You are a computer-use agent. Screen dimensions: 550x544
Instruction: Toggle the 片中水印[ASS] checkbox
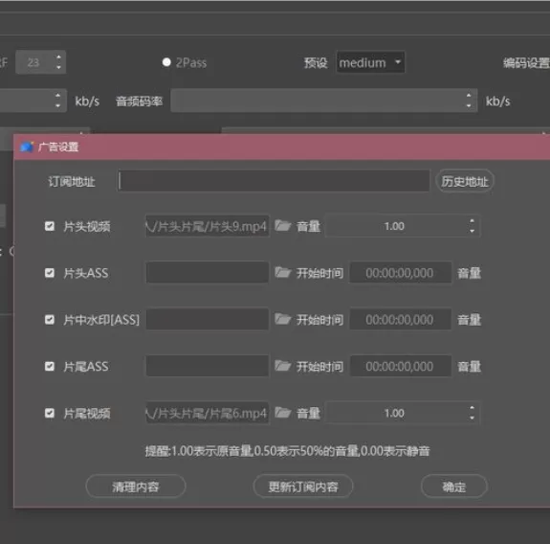pyautogui.click(x=50, y=320)
